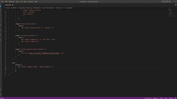
Task: Open the Edit menu
Action: [6, 2]
